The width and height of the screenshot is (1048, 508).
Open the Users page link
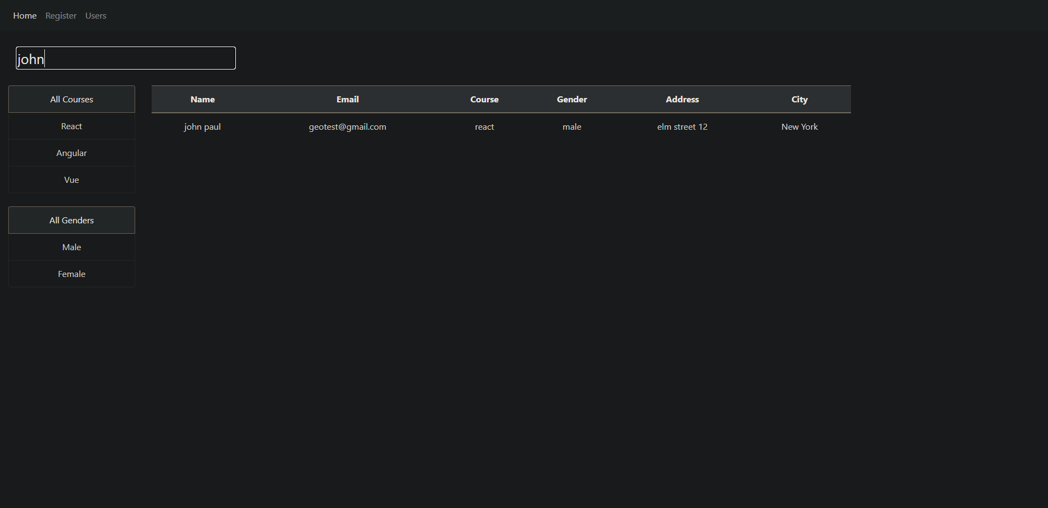point(96,16)
